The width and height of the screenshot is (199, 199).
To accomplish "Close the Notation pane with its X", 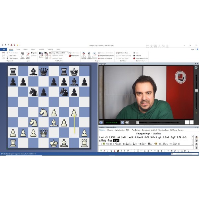I will pyautogui.click(x=198, y=127).
